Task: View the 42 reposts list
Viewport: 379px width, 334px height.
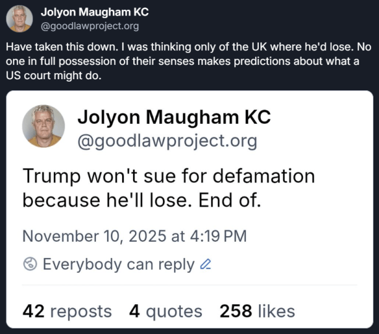Action: [x=67, y=311]
